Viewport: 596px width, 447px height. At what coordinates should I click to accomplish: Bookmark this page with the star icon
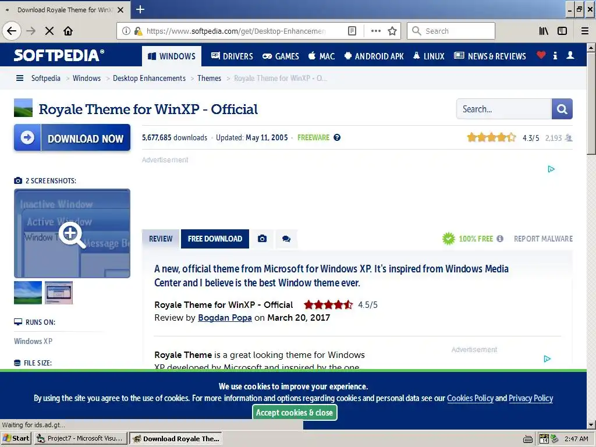[x=392, y=31]
